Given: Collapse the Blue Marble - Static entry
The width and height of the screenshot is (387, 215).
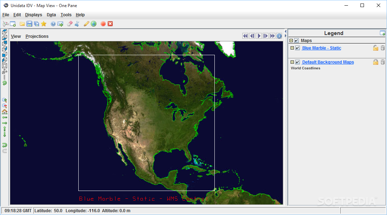Looking at the screenshot, I should [292, 48].
